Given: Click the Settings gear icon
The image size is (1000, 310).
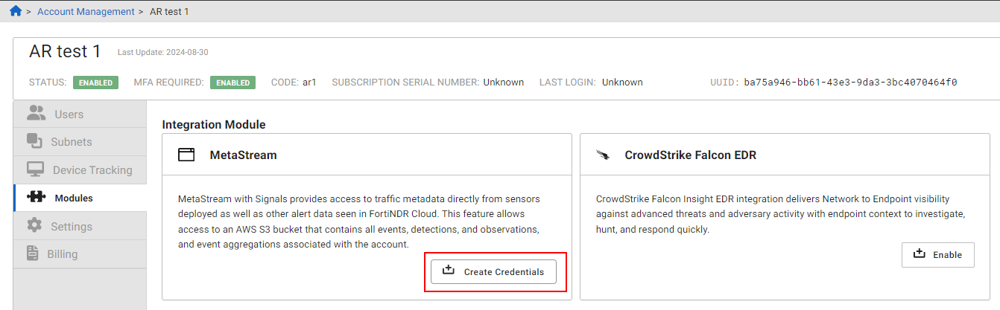Looking at the screenshot, I should [34, 226].
